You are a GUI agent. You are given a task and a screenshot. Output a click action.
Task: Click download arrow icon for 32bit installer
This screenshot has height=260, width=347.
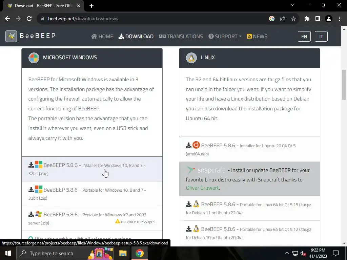click(31, 165)
